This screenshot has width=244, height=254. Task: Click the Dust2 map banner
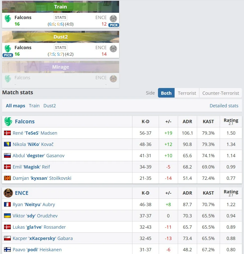tap(60, 37)
